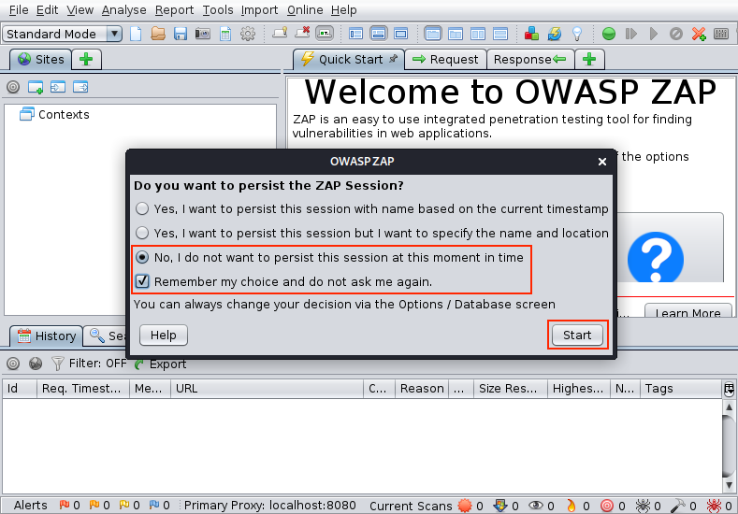738x514 pixels.
Task: Click the globe icon in the History toolbar
Action: tap(36, 364)
